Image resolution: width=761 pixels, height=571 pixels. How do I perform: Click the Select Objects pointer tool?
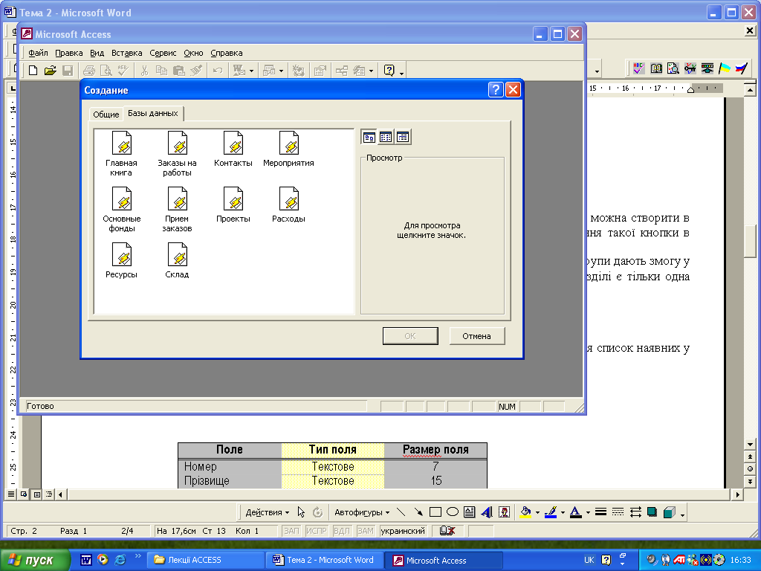(301, 512)
